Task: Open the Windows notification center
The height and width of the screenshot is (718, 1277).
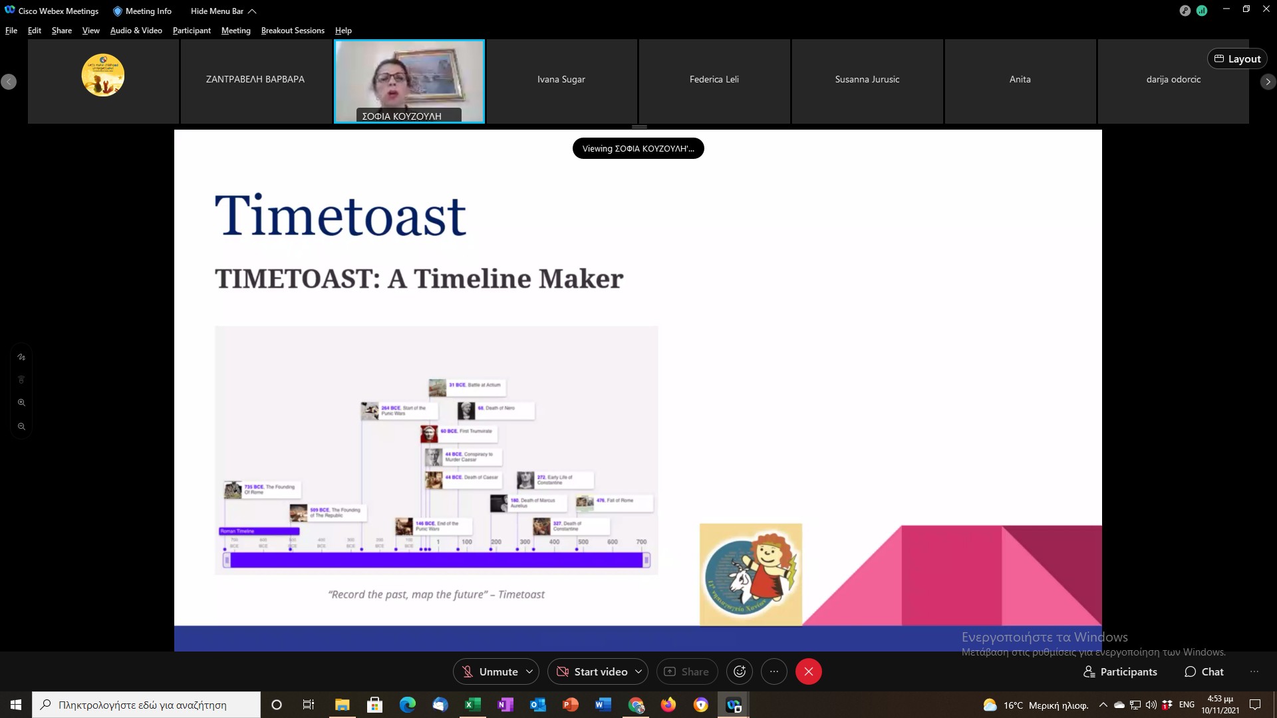Action: [1255, 705]
